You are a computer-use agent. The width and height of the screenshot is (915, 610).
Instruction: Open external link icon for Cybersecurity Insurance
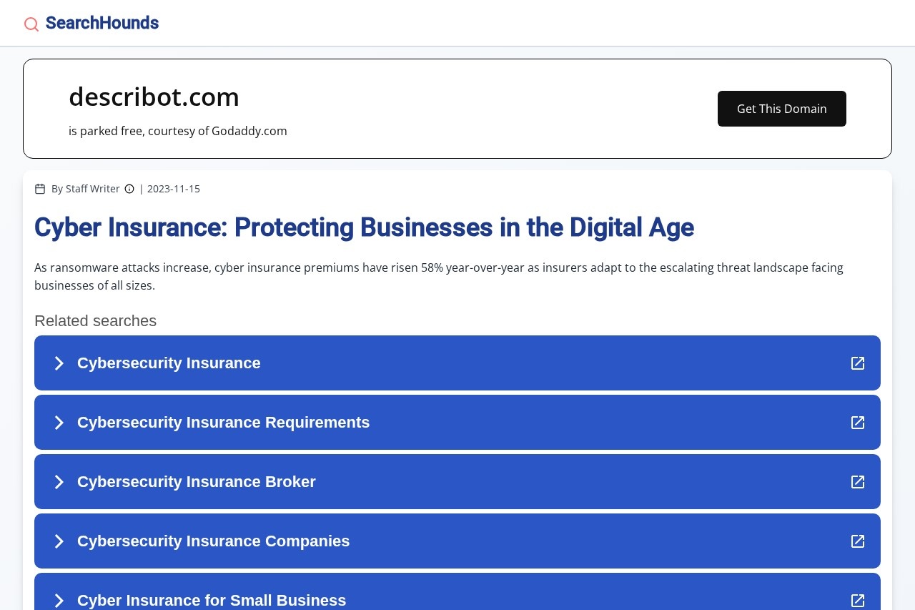pos(858,363)
